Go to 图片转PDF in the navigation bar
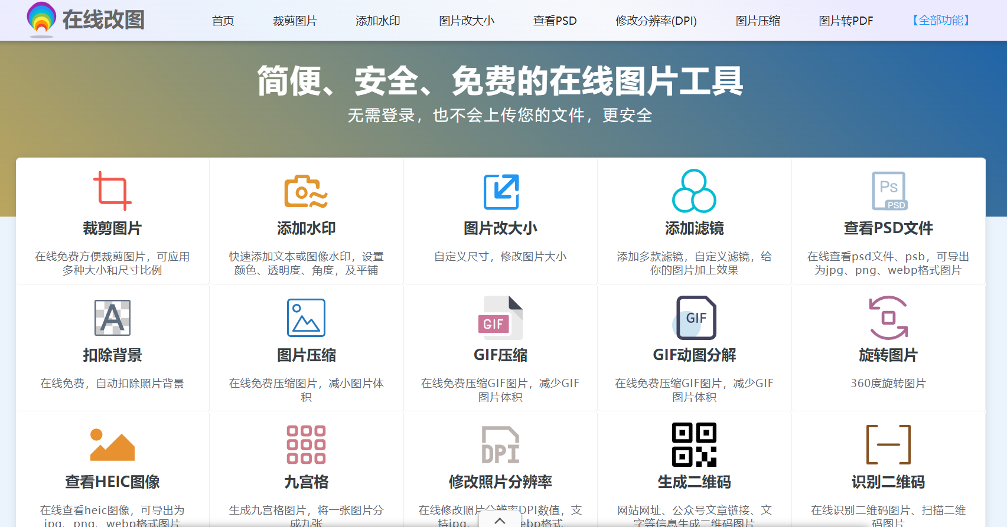1007x527 pixels. click(845, 21)
